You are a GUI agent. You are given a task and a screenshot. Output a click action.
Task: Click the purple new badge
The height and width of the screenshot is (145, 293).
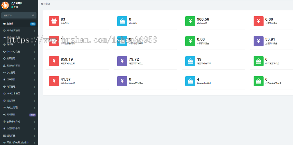[33, 115]
